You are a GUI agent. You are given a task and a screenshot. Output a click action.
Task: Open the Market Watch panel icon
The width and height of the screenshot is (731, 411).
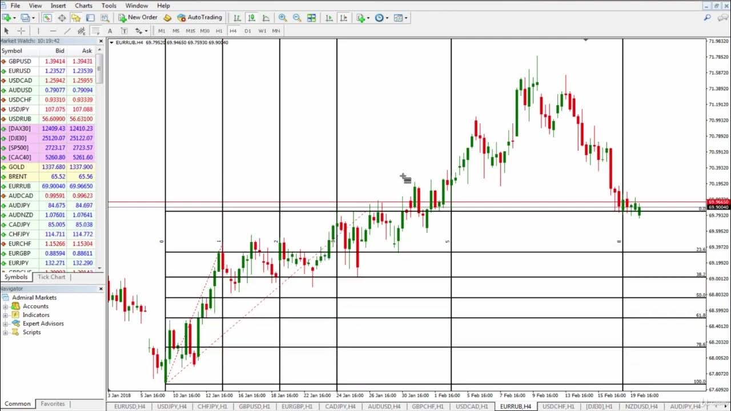tap(47, 18)
